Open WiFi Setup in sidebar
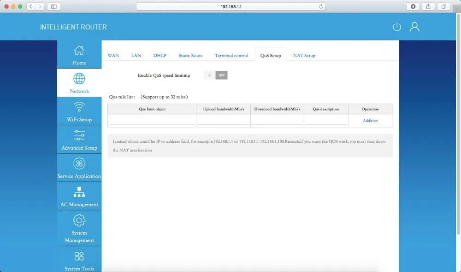Viewport: 461px width, 272px height. point(79,111)
